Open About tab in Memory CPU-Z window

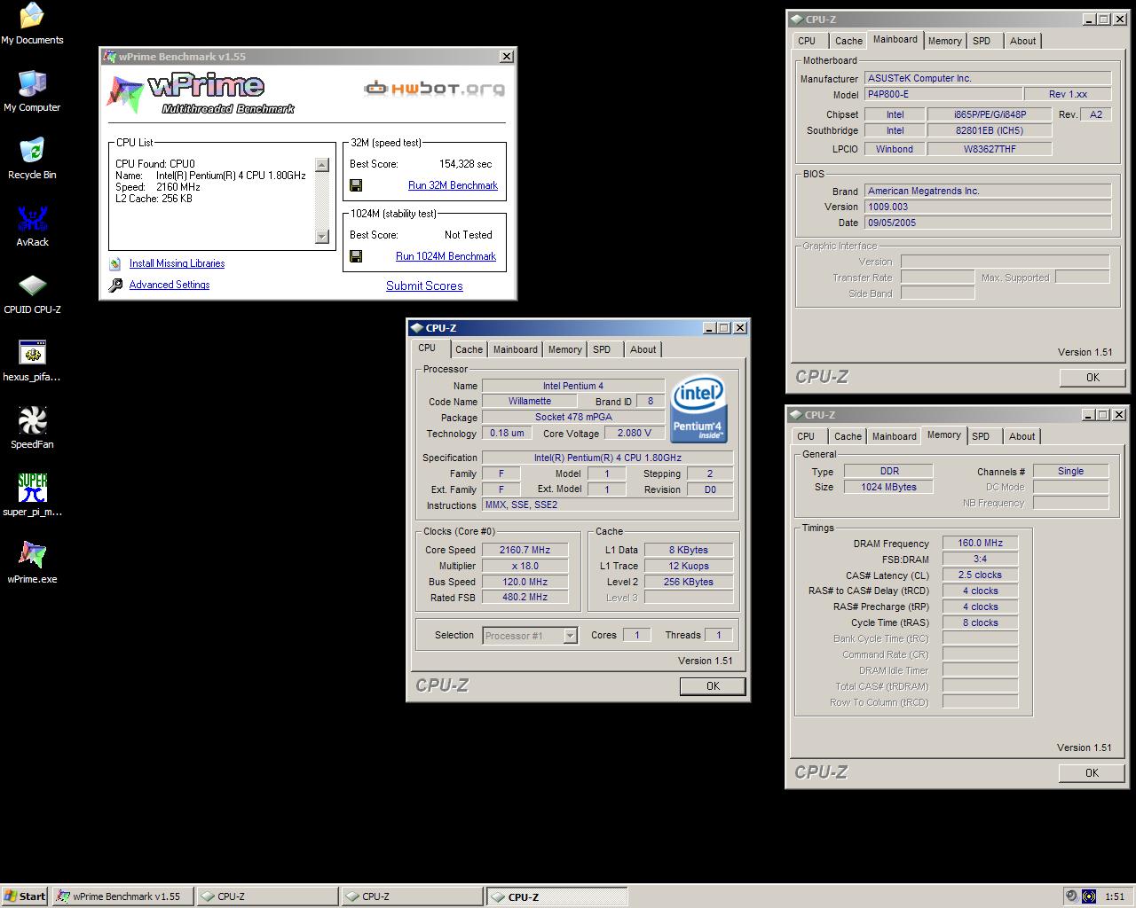(x=1022, y=436)
